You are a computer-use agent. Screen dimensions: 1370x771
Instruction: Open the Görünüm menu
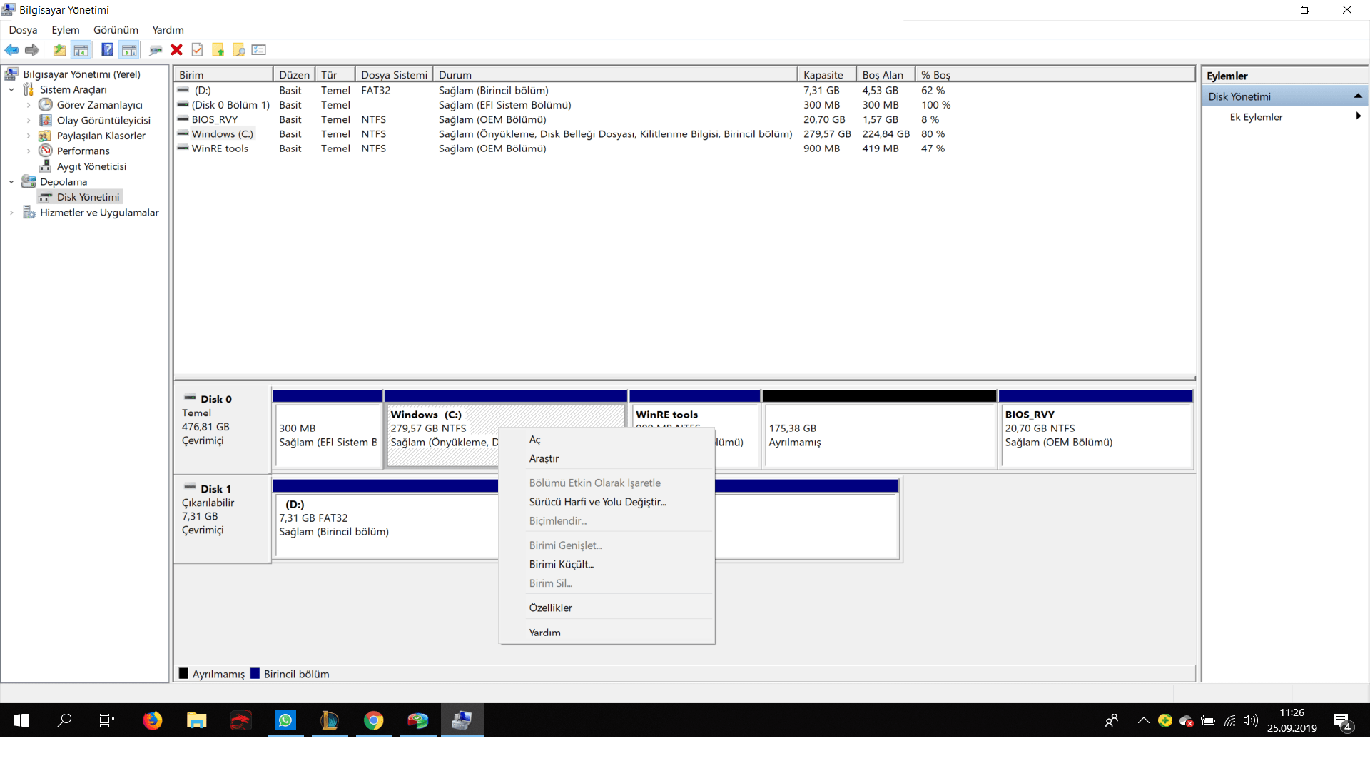click(116, 30)
